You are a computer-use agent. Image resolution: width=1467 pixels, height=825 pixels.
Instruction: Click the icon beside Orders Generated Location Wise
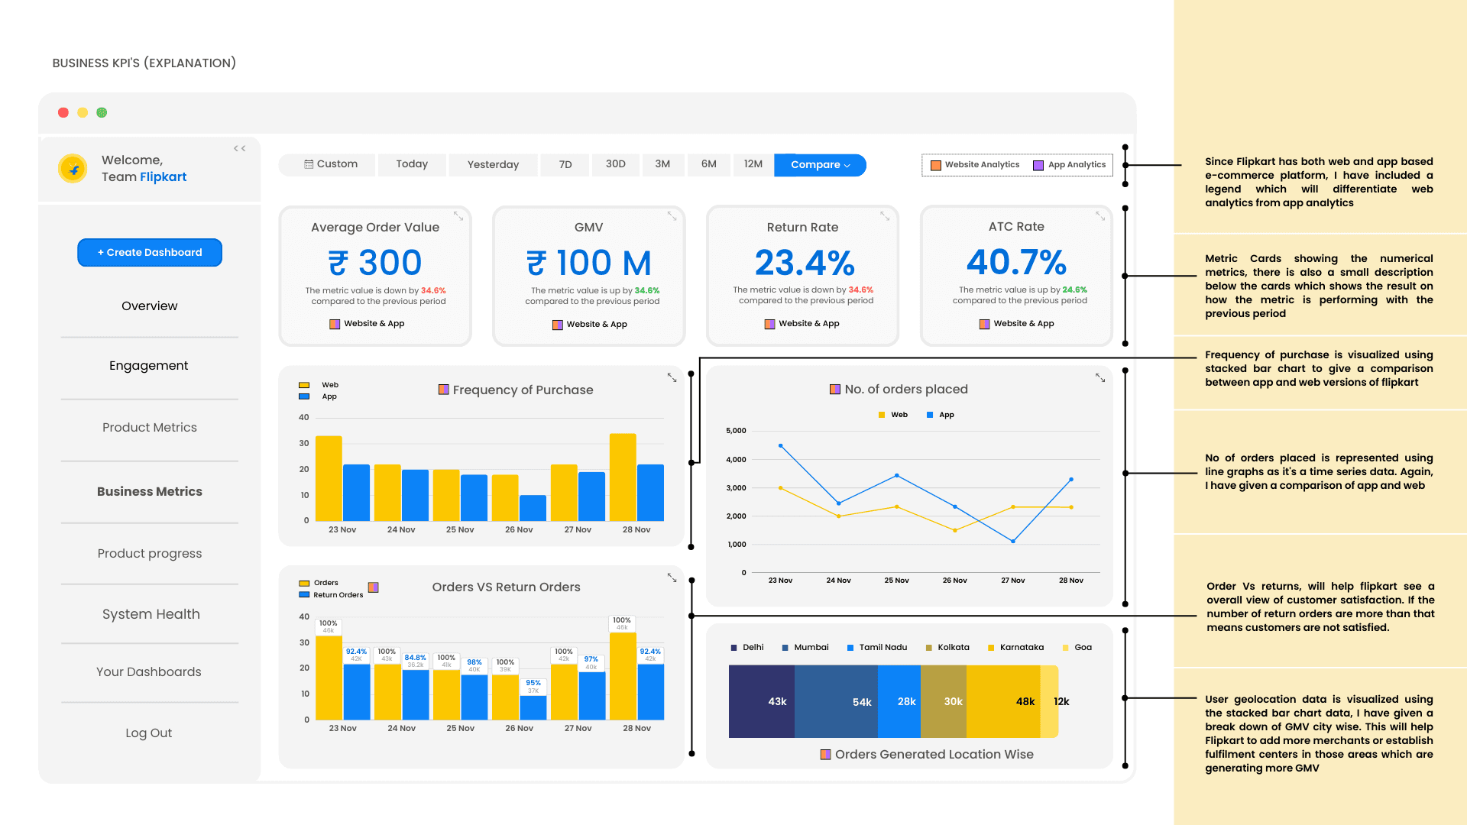click(x=825, y=755)
